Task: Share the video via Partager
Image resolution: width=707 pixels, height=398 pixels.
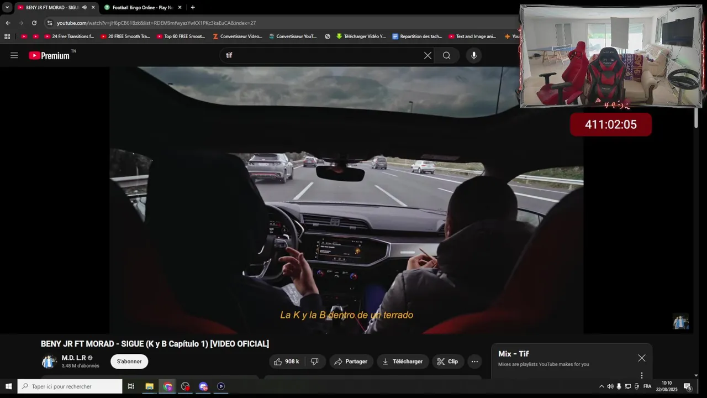Action: click(351, 362)
